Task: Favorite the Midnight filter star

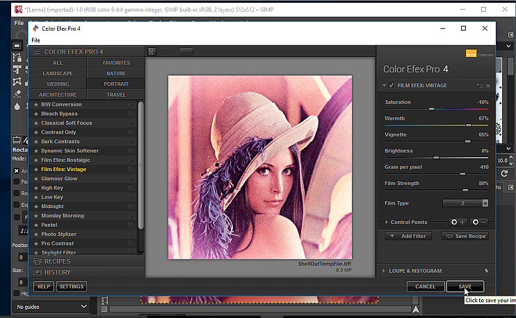Action: point(36,207)
